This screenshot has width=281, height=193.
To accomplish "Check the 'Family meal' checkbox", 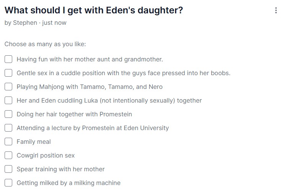I will [8, 142].
